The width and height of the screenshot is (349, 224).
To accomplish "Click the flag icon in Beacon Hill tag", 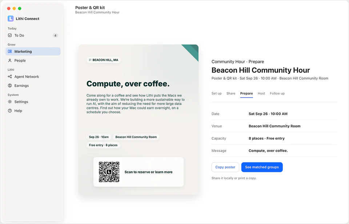I will tap(90, 60).
